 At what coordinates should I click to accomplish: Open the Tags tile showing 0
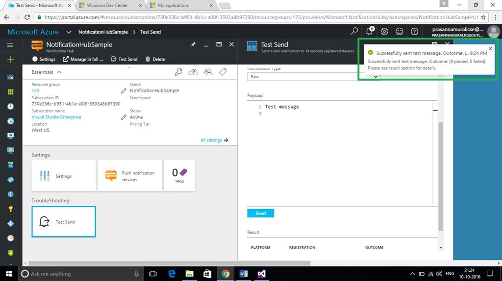click(x=179, y=176)
